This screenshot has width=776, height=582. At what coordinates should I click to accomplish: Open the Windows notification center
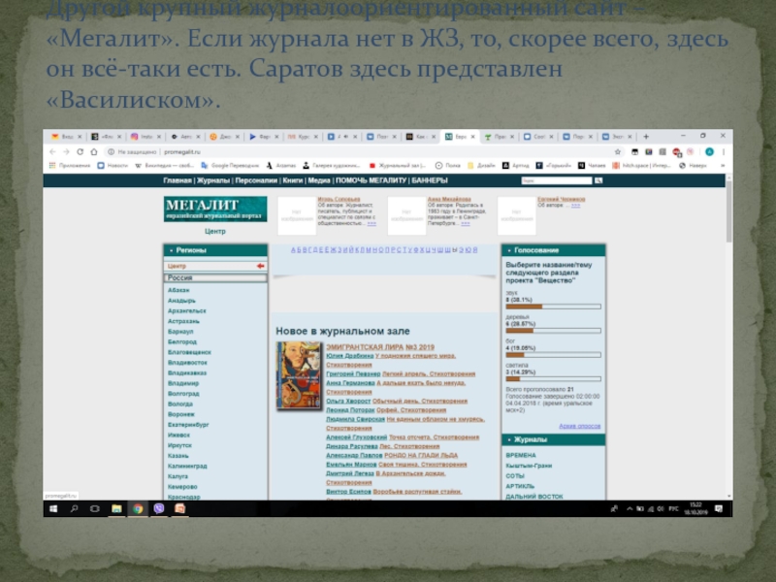719,508
